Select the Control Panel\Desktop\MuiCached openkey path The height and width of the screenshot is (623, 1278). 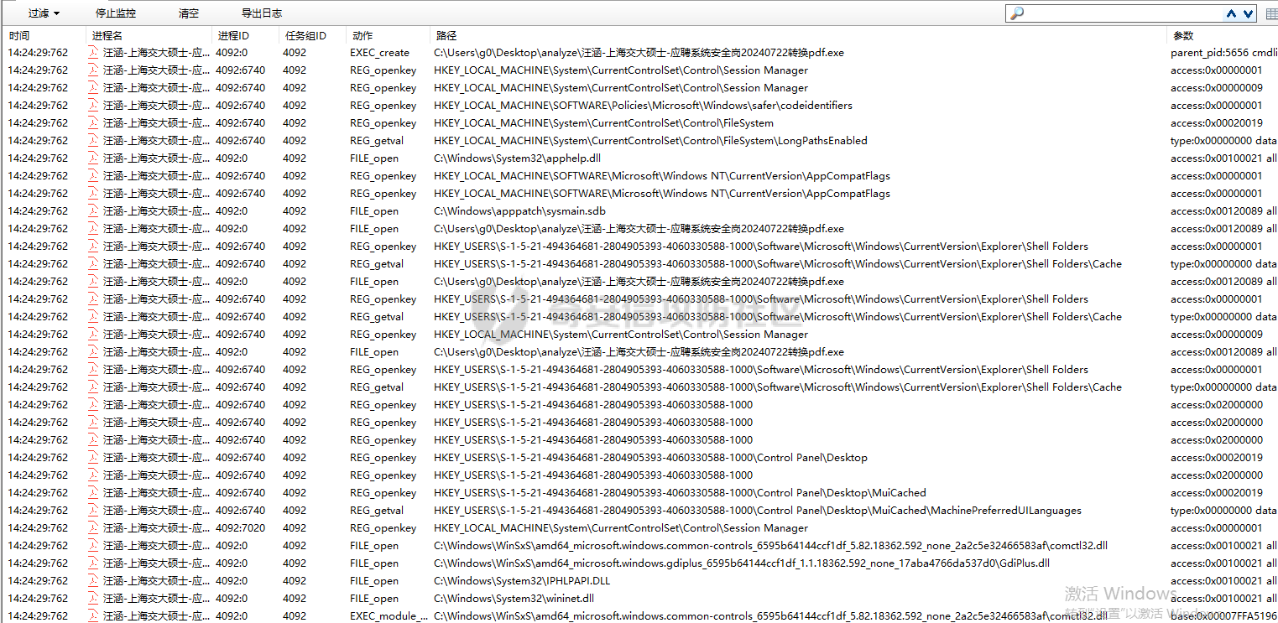[680, 492]
